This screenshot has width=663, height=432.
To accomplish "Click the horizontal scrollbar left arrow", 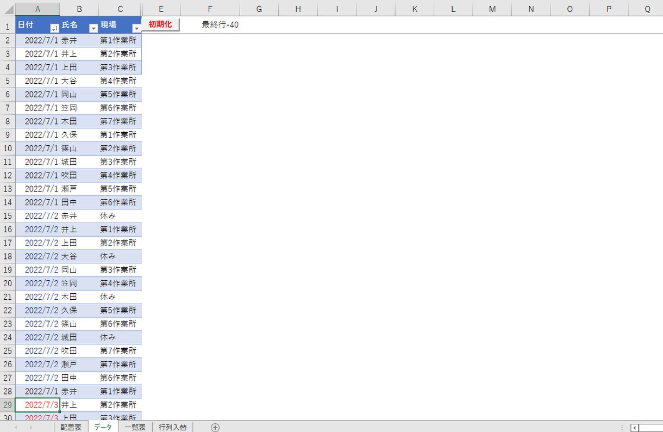I will pos(634,428).
